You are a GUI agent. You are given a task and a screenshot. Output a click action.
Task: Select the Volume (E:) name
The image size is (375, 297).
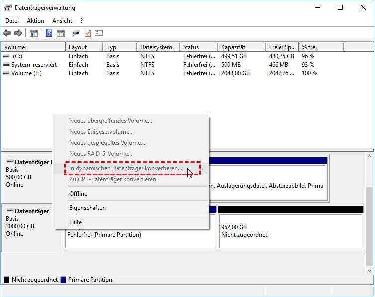click(x=26, y=73)
